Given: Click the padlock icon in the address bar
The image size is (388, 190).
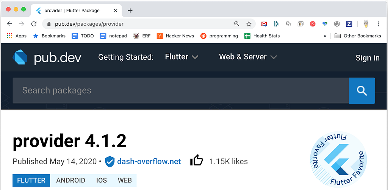Looking at the screenshot, I should pos(49,24).
